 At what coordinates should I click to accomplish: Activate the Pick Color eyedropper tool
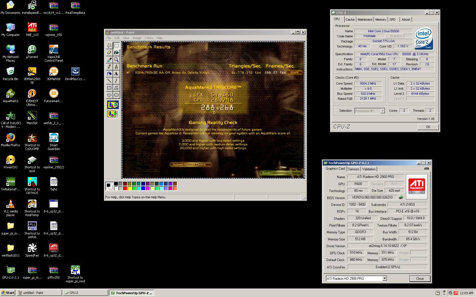pos(109,60)
